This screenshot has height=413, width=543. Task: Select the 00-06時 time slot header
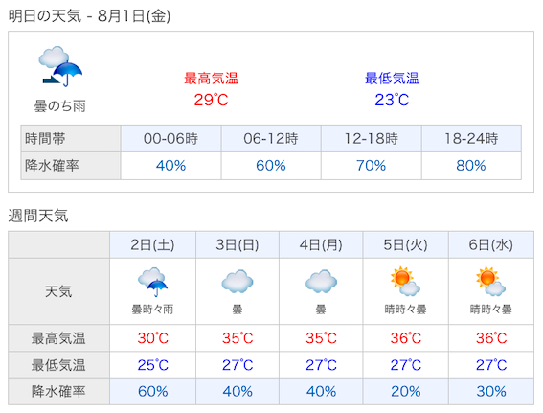(x=170, y=139)
